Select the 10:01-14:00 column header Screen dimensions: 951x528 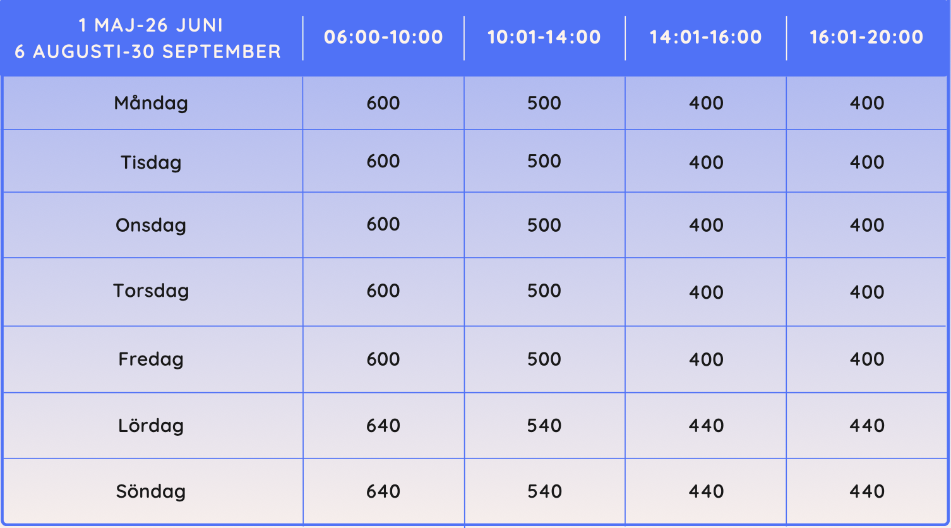coord(544,37)
